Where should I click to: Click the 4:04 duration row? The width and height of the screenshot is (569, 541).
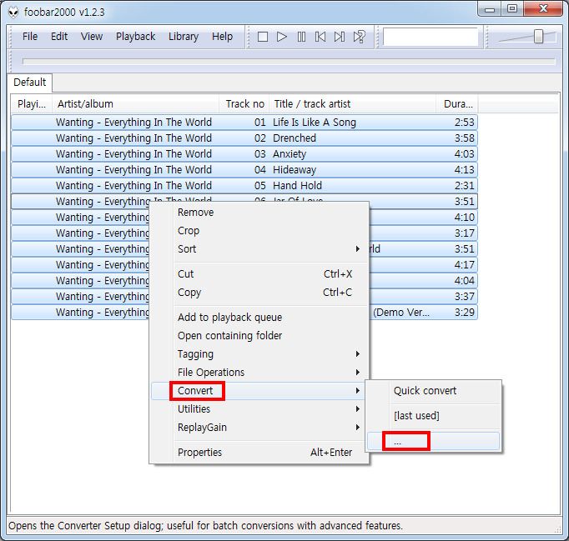(423, 281)
